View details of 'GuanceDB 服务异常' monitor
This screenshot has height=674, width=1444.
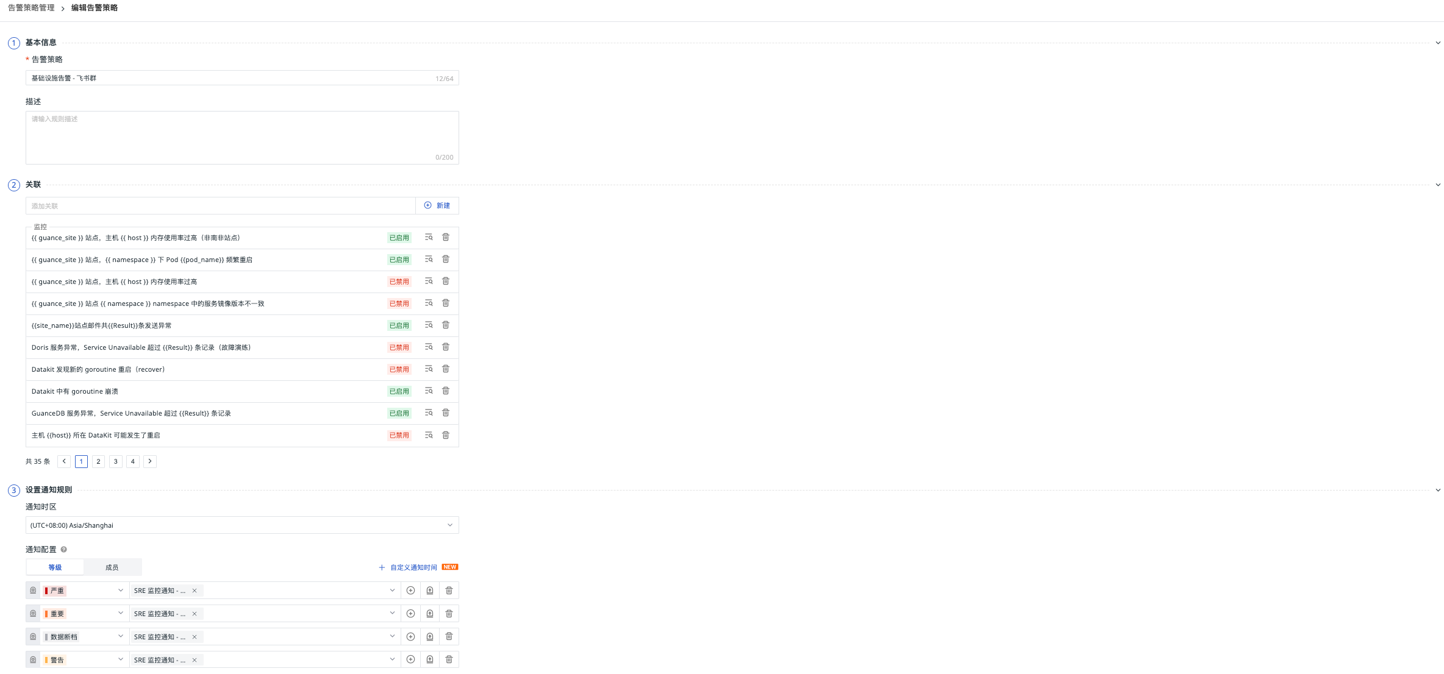429,413
